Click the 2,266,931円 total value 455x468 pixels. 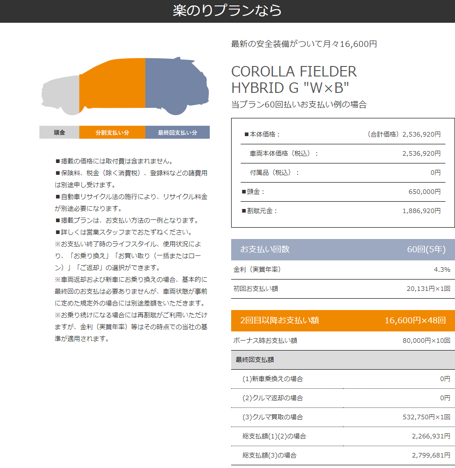431,436
